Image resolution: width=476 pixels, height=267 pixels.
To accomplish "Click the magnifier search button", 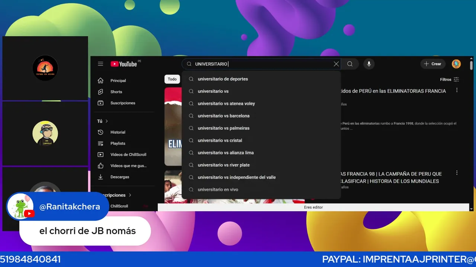I will tap(350, 64).
